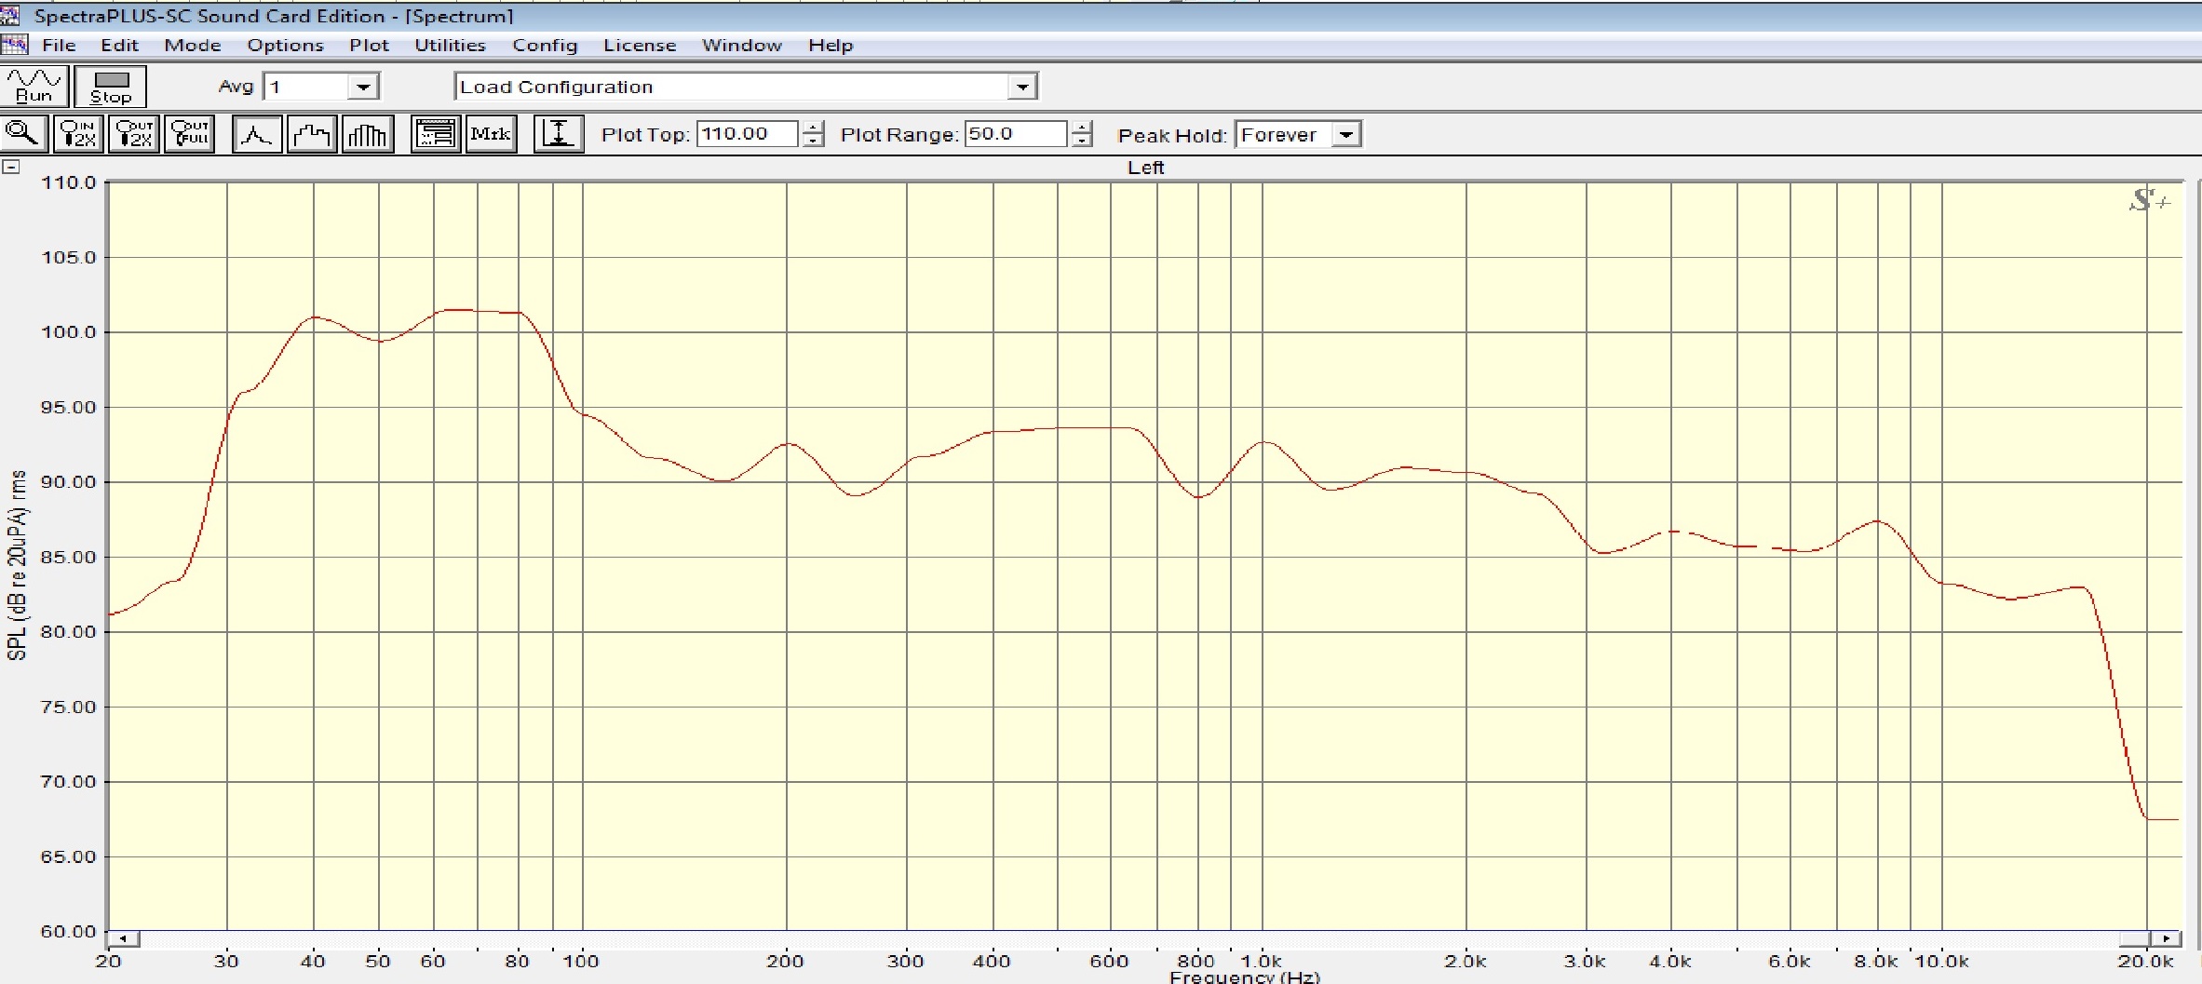Collapse the plot with the minus box

click(x=11, y=167)
